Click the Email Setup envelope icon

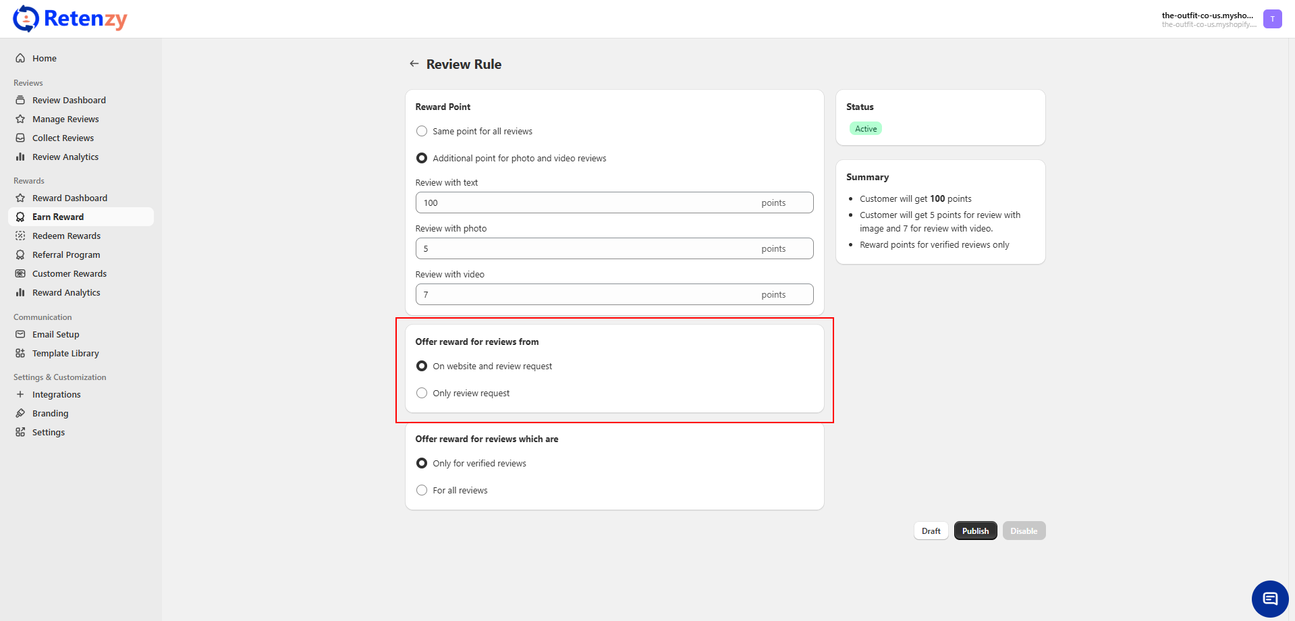(20, 335)
